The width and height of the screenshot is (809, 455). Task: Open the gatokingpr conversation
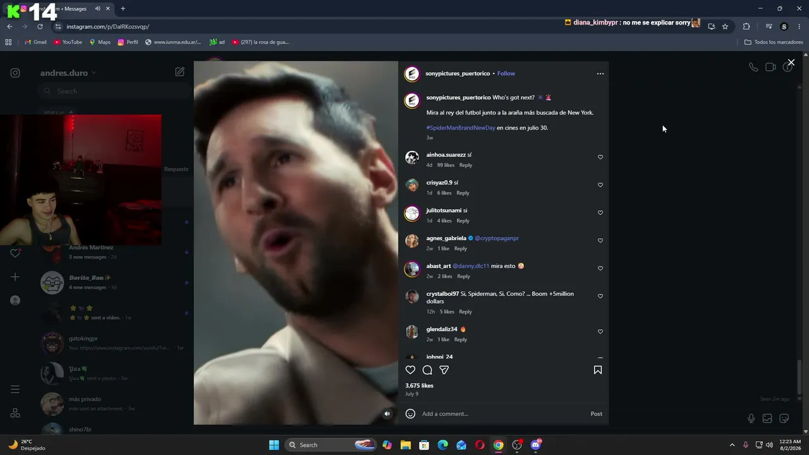(x=114, y=343)
